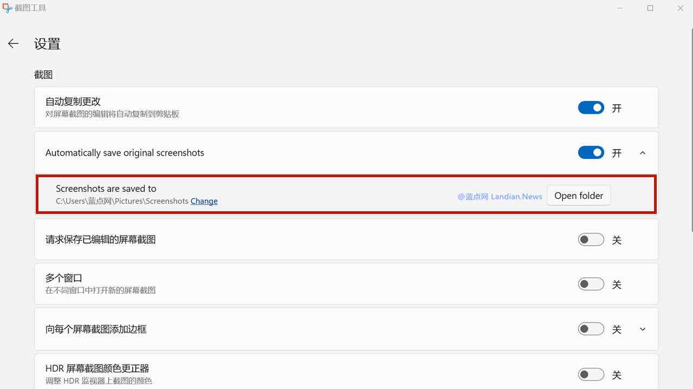The image size is (693, 389).
Task: Click the 调整 HDR 监视器上截图的颜色 description
Action: [99, 381]
